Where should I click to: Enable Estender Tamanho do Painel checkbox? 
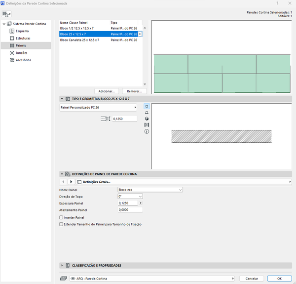tap(61, 224)
